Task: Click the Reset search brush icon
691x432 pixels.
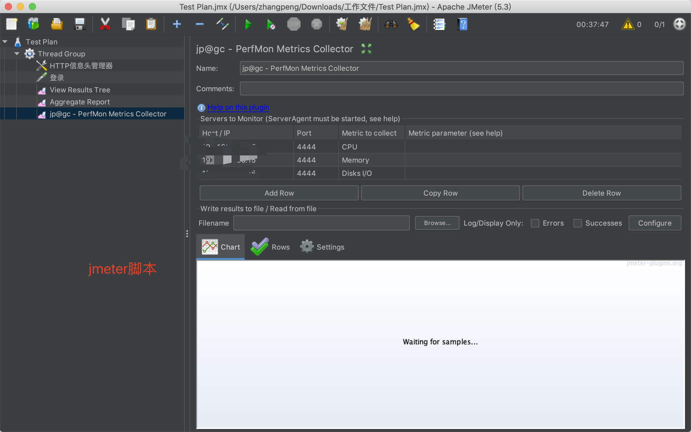Action: coord(413,24)
